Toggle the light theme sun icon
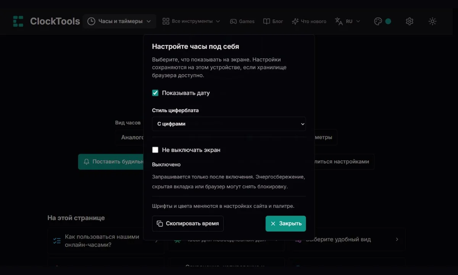This screenshot has width=458, height=275. click(432, 21)
